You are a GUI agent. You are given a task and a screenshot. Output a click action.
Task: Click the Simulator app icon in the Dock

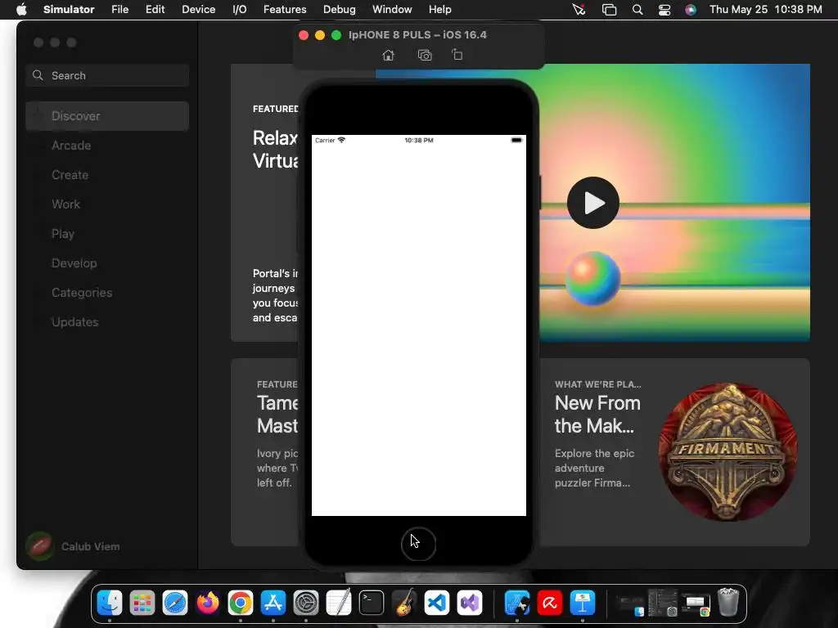coord(517,603)
